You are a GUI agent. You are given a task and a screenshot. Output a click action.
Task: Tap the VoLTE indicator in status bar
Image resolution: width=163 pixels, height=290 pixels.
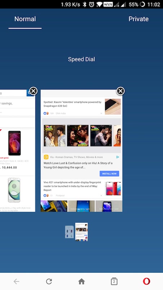[x=108, y=4]
